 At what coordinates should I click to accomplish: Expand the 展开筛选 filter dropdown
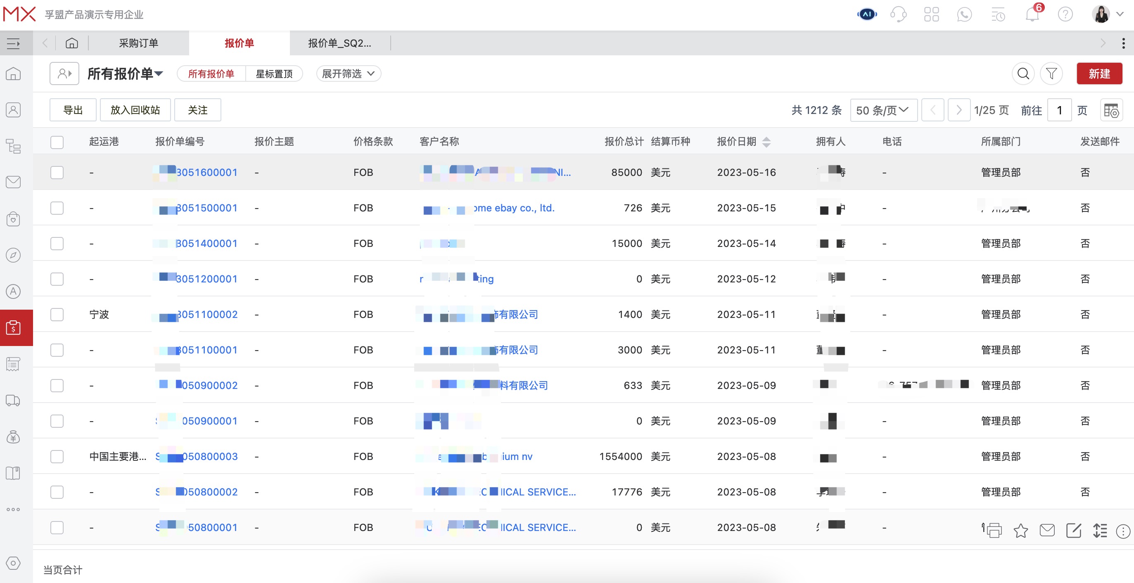point(348,73)
